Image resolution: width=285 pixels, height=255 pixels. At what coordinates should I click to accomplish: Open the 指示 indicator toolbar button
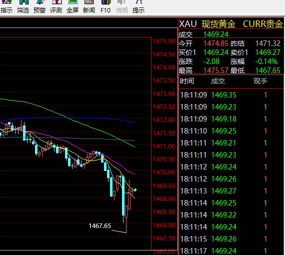pos(6,7)
